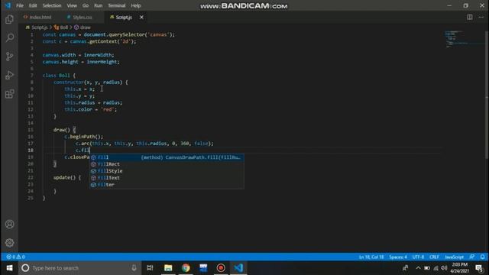
Task: Click Ln 18, Col 18 status entry
Action: 371,257
